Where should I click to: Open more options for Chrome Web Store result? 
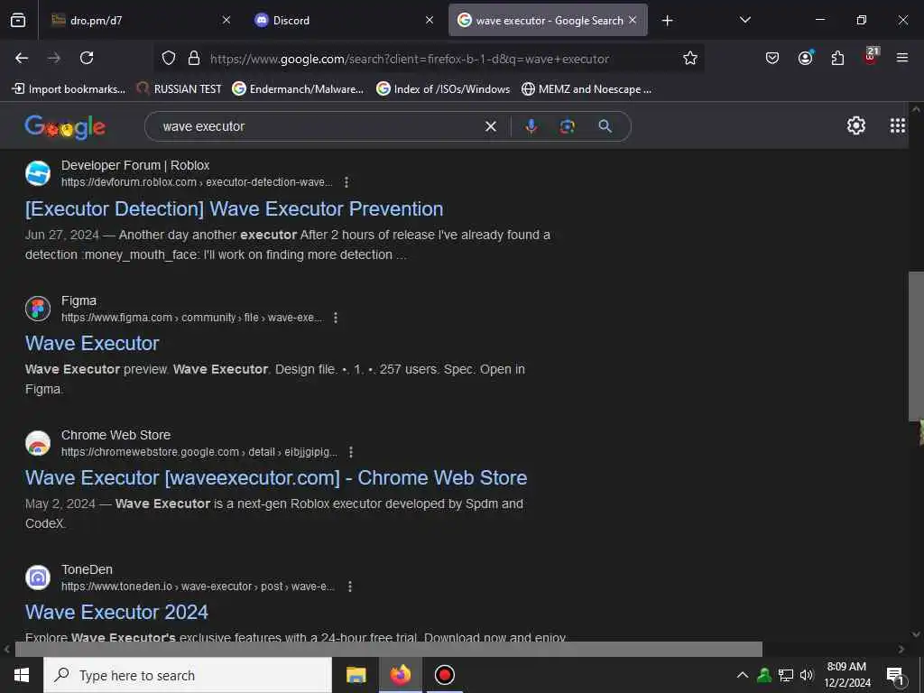click(x=351, y=452)
